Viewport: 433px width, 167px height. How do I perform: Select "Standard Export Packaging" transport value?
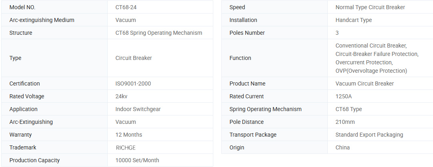tap(369, 135)
